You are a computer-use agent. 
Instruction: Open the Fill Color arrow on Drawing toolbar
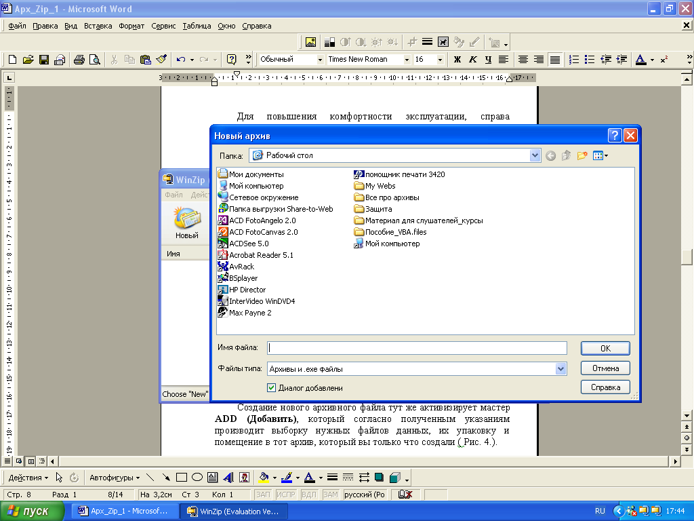click(274, 478)
